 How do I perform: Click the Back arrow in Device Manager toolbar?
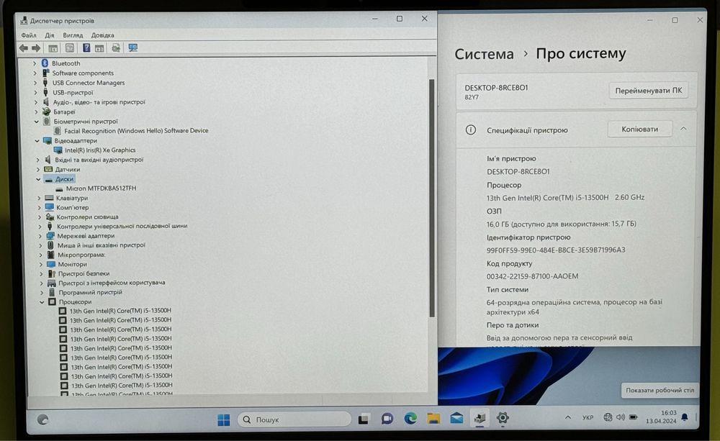(24, 47)
